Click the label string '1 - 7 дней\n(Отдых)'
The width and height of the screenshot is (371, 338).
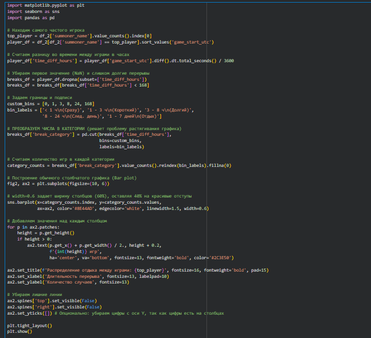[133, 116]
